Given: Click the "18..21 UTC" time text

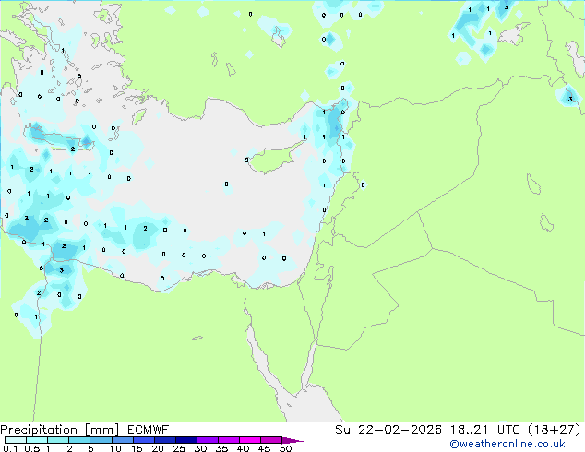Looking at the screenshot, I should 485,430.
